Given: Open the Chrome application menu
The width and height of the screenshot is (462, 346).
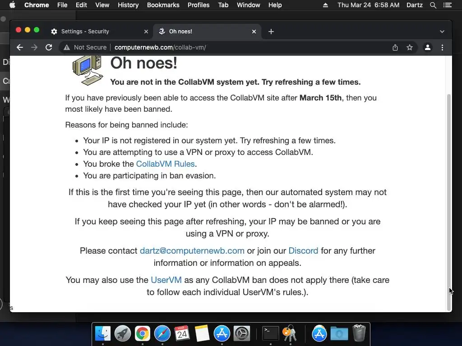Looking at the screenshot, I should coord(37,5).
